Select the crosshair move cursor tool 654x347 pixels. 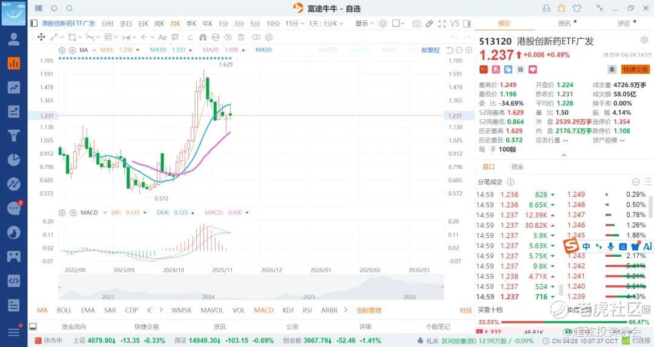tap(41, 37)
